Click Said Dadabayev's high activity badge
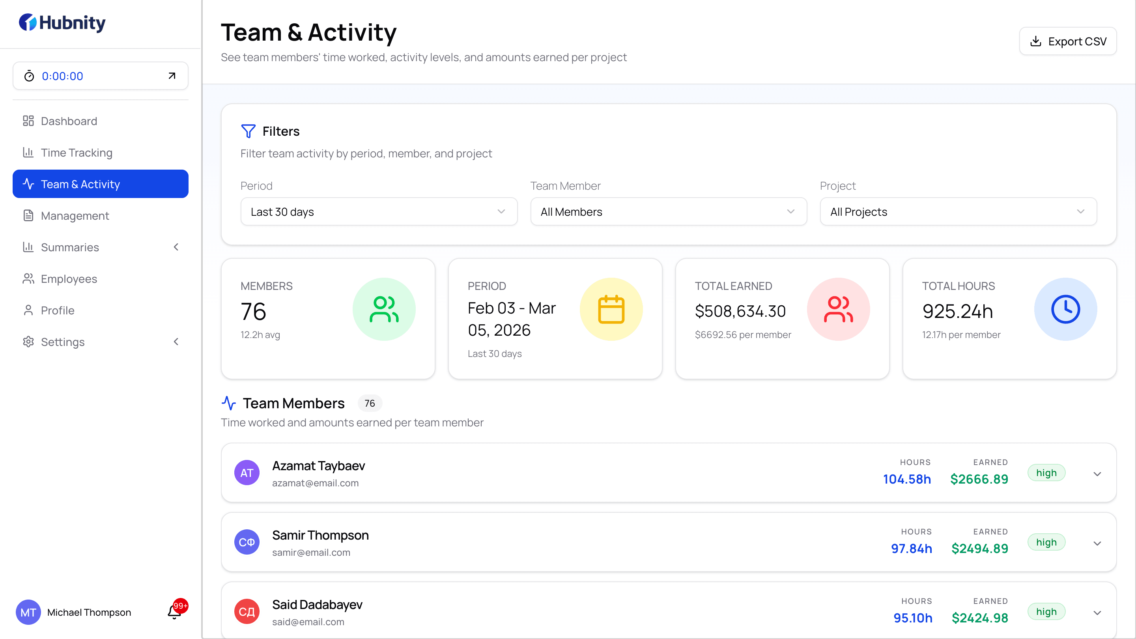1136x639 pixels. (x=1047, y=612)
